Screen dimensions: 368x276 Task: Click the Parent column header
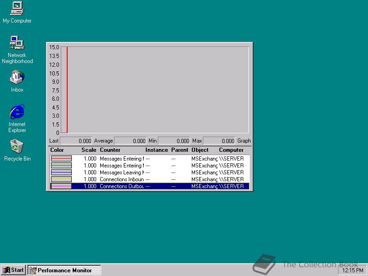[x=179, y=150]
